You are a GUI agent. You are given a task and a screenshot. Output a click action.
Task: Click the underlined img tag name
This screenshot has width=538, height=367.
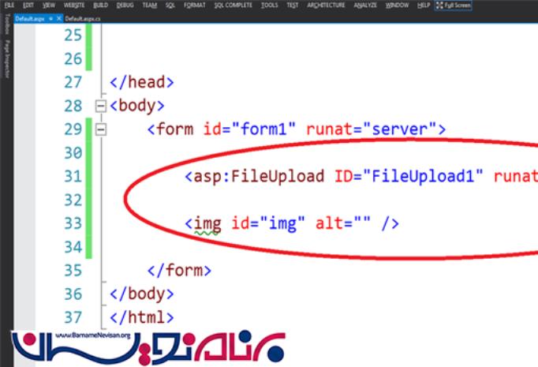pyautogui.click(x=207, y=224)
